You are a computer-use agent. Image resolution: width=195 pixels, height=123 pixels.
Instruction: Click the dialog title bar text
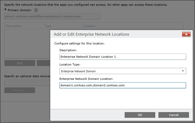(x=91, y=34)
